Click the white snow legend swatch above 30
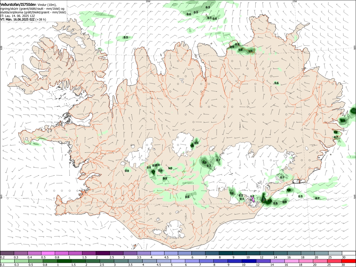 [349, 253]
